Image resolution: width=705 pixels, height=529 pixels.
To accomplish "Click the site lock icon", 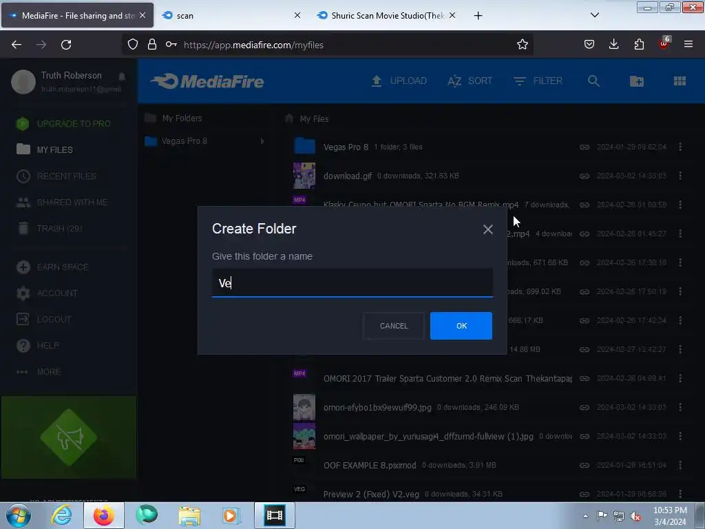I will pos(152,45).
